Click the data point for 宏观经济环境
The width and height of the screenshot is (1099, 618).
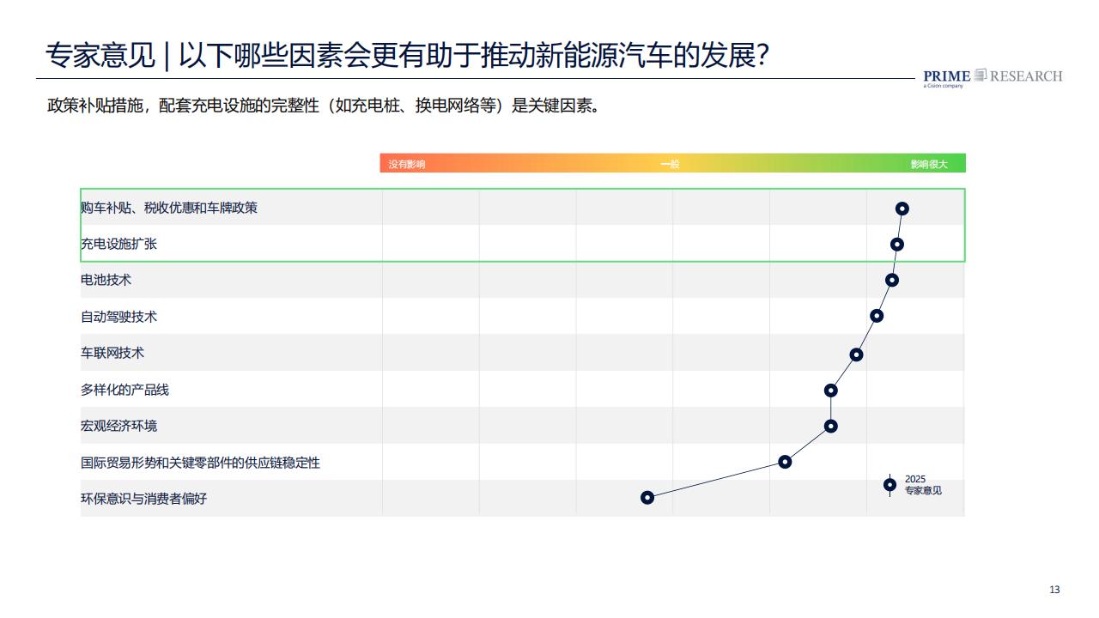[x=830, y=426]
